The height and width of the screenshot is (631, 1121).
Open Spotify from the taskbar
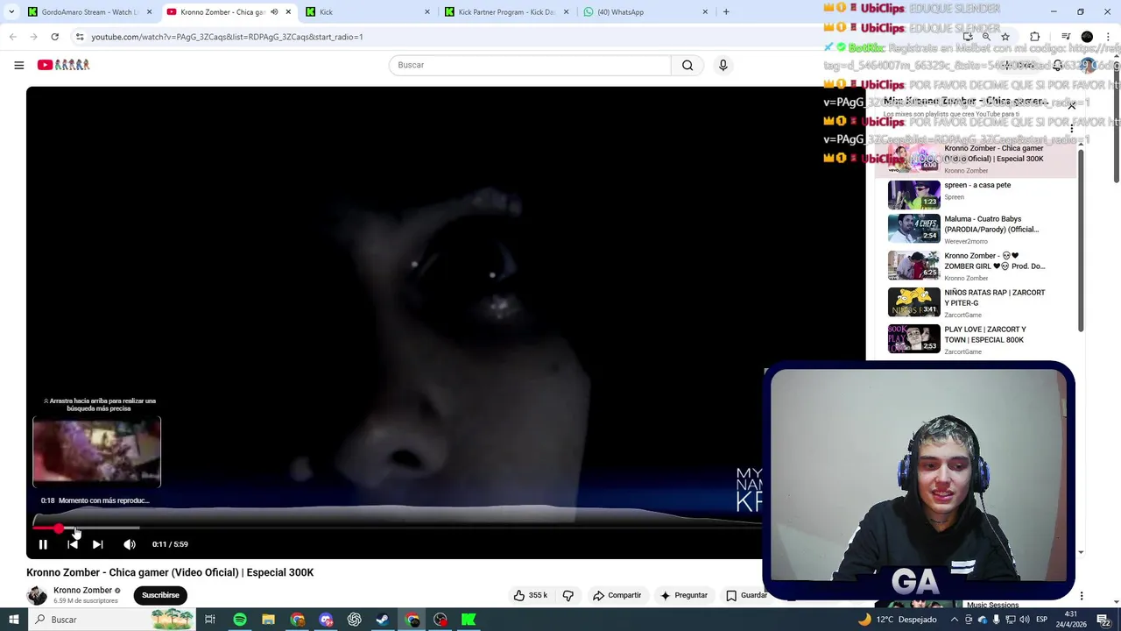point(239,620)
